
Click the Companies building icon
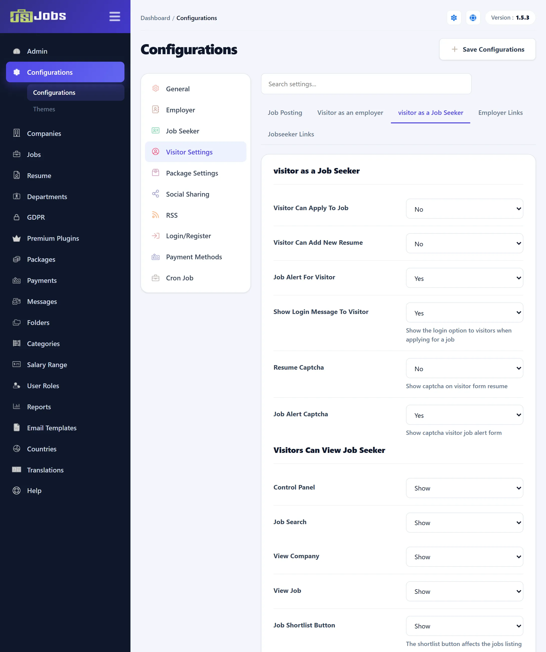tap(17, 133)
